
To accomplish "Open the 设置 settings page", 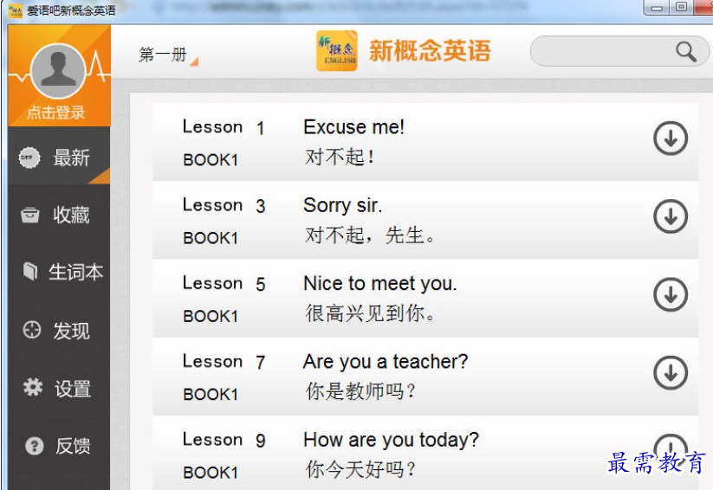I will point(59,388).
